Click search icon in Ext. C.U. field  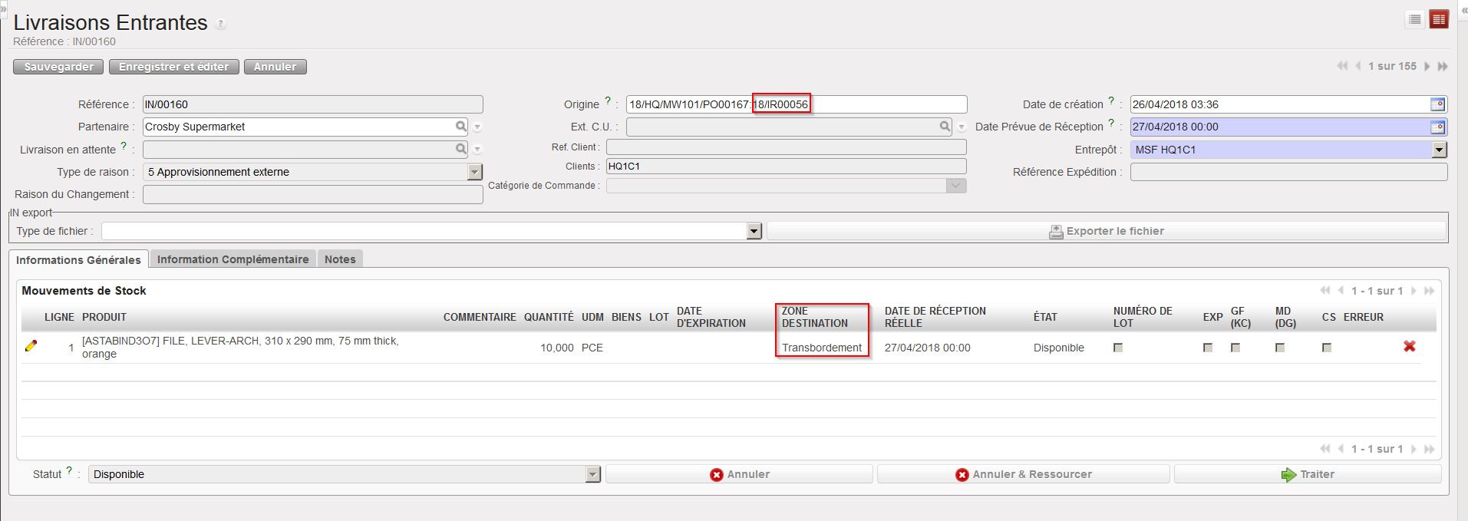945,127
